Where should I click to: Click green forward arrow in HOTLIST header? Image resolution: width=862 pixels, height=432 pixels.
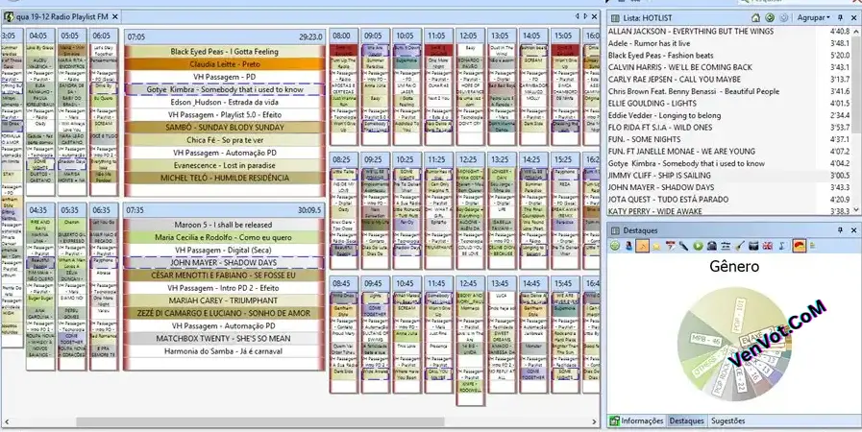point(770,17)
